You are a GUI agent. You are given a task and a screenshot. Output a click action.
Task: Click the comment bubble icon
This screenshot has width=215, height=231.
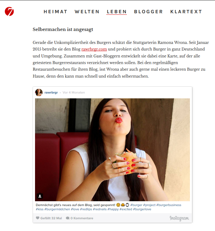pyautogui.click(x=68, y=218)
